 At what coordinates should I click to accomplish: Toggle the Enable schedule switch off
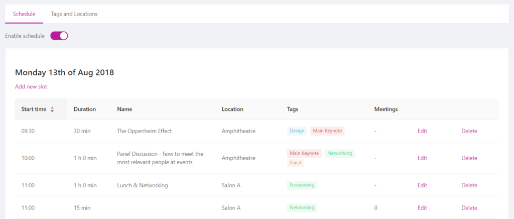click(x=59, y=36)
